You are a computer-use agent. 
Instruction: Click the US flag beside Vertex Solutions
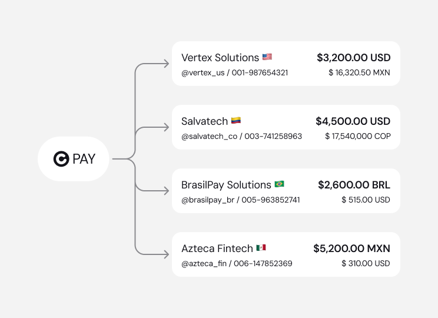pos(267,57)
